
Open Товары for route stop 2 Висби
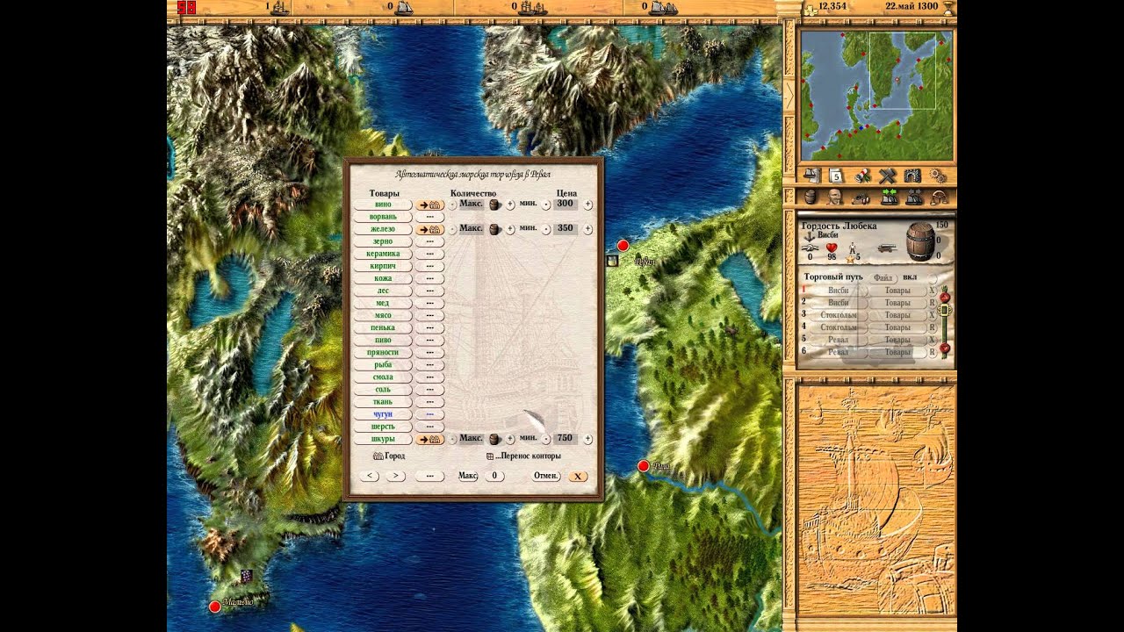pyautogui.click(x=897, y=303)
